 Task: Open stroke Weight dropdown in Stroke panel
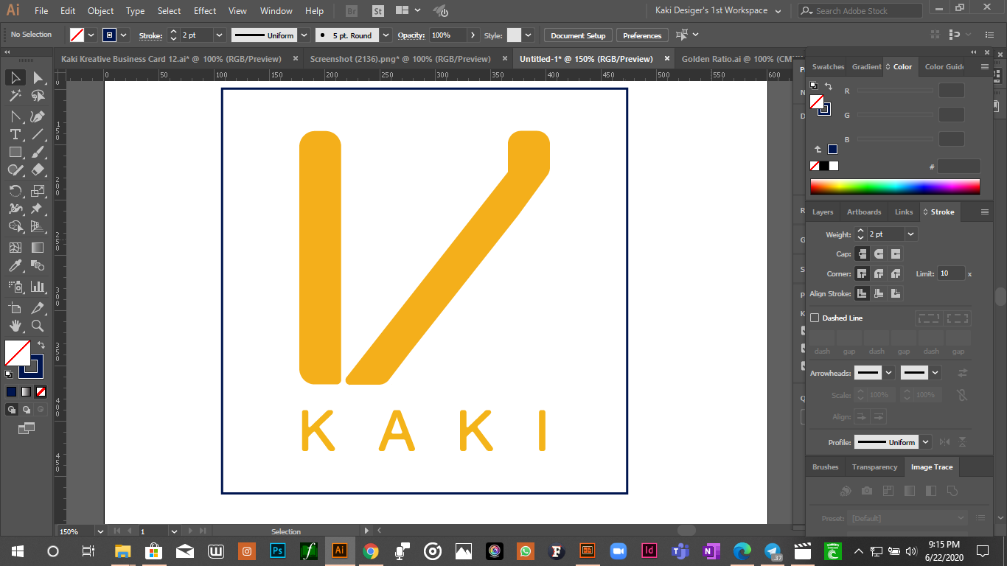(911, 234)
